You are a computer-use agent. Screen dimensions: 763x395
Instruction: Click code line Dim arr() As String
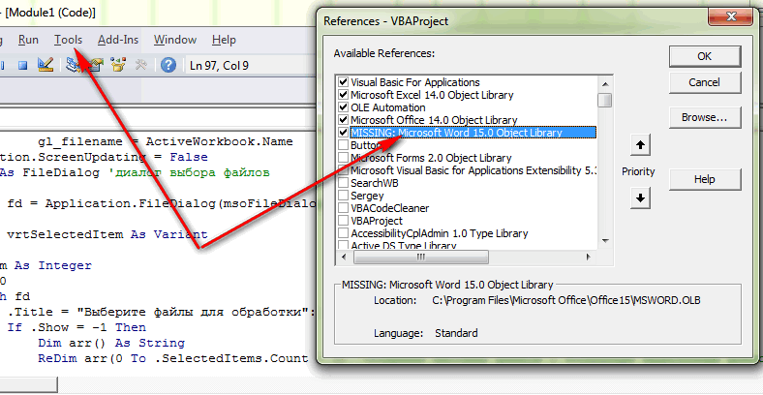(x=111, y=343)
